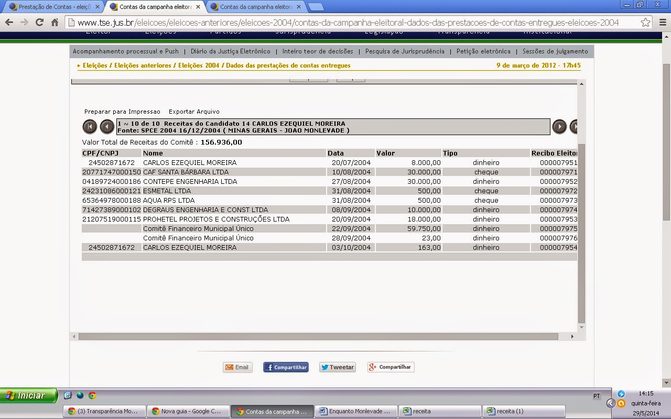Viewport: 671px width, 419px height.
Task: Click Eleições 2004 breadcrumb link
Action: (199, 65)
